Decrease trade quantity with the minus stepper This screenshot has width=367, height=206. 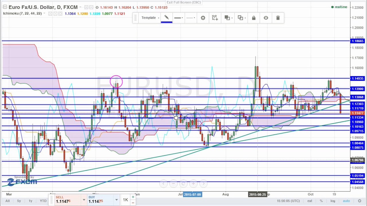(x=133, y=202)
